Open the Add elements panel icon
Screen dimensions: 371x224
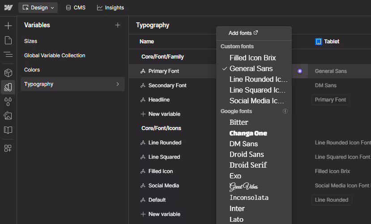(9, 26)
